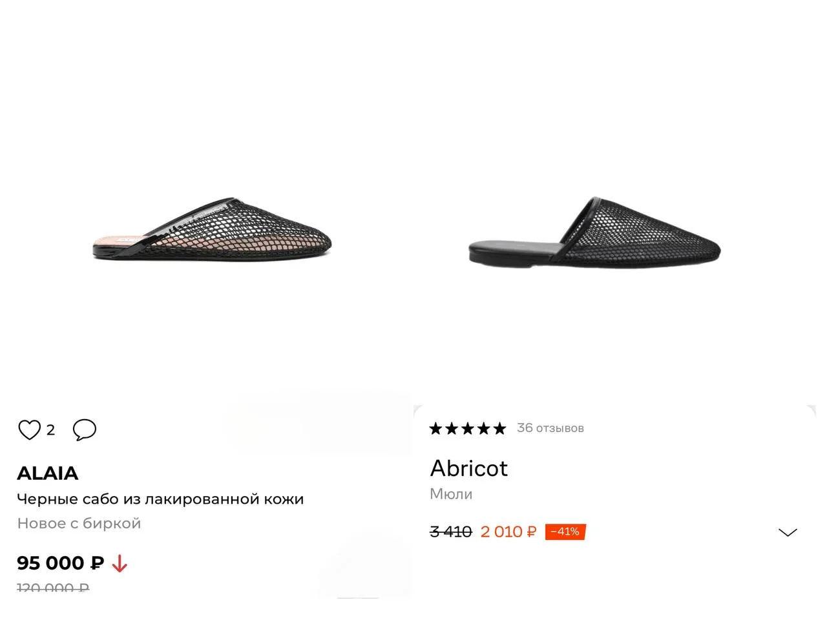Click the red price drop arrow
Screen dimensions: 827x620
(120, 564)
